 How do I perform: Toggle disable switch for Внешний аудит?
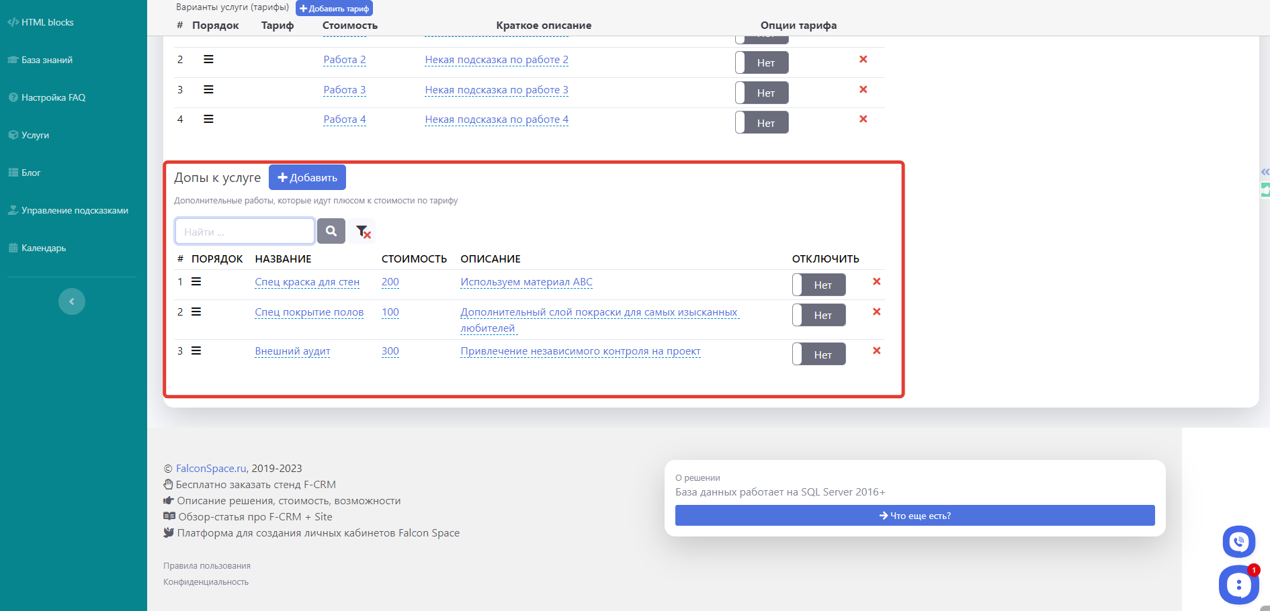pos(818,354)
